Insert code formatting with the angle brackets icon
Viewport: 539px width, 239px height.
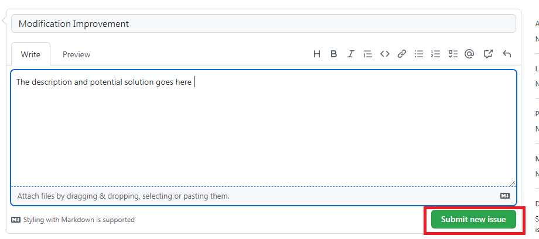(x=385, y=54)
